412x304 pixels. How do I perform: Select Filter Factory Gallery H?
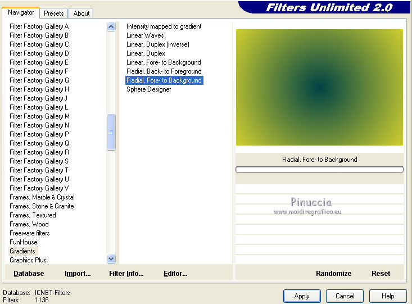tap(39, 89)
